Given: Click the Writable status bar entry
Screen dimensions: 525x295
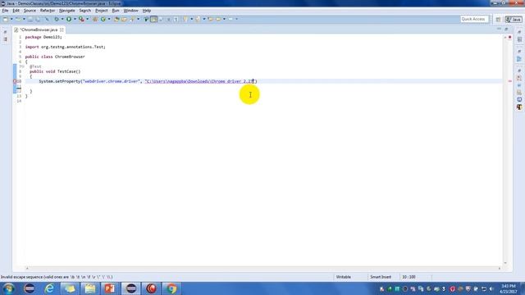Looking at the screenshot, I should click(x=344, y=277).
